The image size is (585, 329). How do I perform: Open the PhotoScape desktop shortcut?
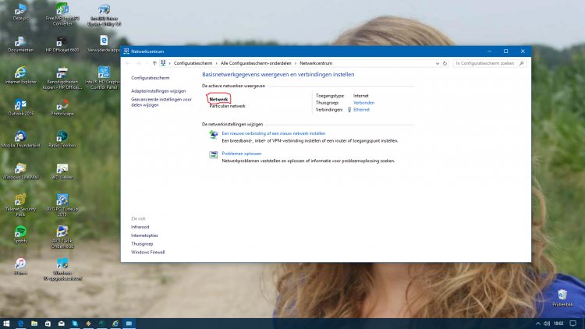62,104
